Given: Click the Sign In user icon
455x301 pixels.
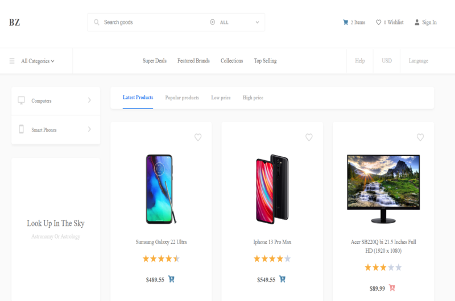Looking at the screenshot, I should pos(417,23).
